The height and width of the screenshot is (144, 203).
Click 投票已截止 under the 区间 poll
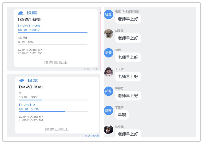[x=57, y=129]
